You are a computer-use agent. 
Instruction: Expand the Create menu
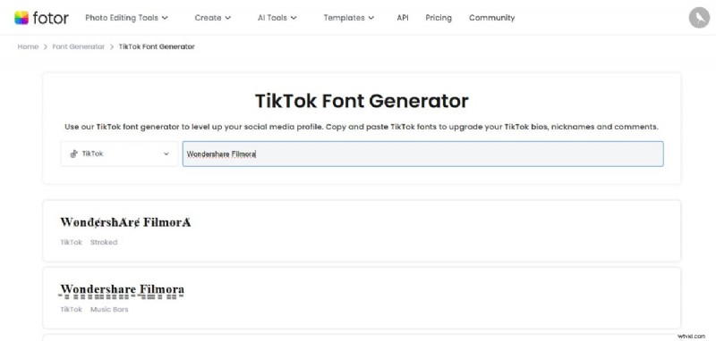tap(213, 18)
